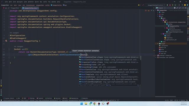Choose RestController.class completion suggestion
The width and height of the screenshot is (189, 106).
(110, 57)
